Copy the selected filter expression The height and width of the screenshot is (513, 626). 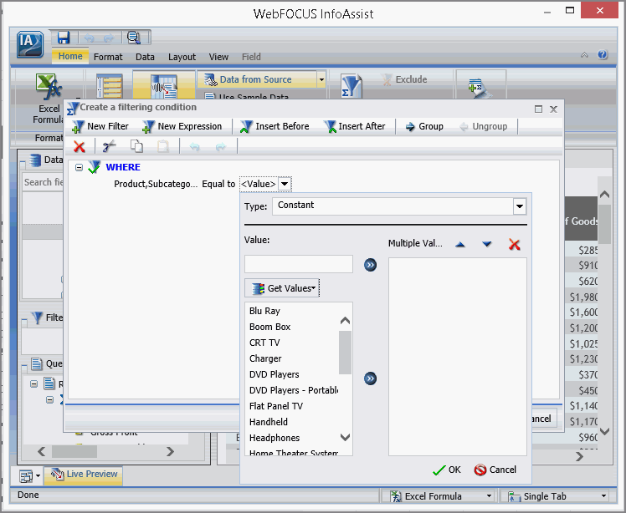coord(136,147)
